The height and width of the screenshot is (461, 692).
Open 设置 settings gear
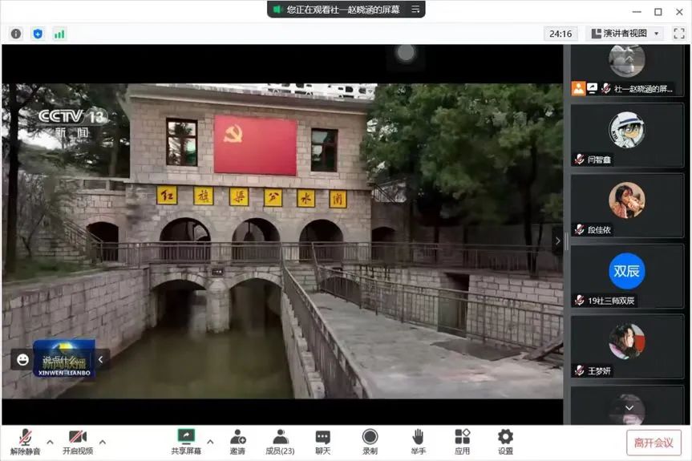[x=505, y=441]
